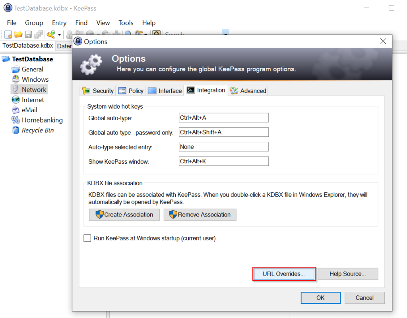Click the 'System-wide hot keys' group label
This screenshot has height=318, width=407.
(x=115, y=106)
